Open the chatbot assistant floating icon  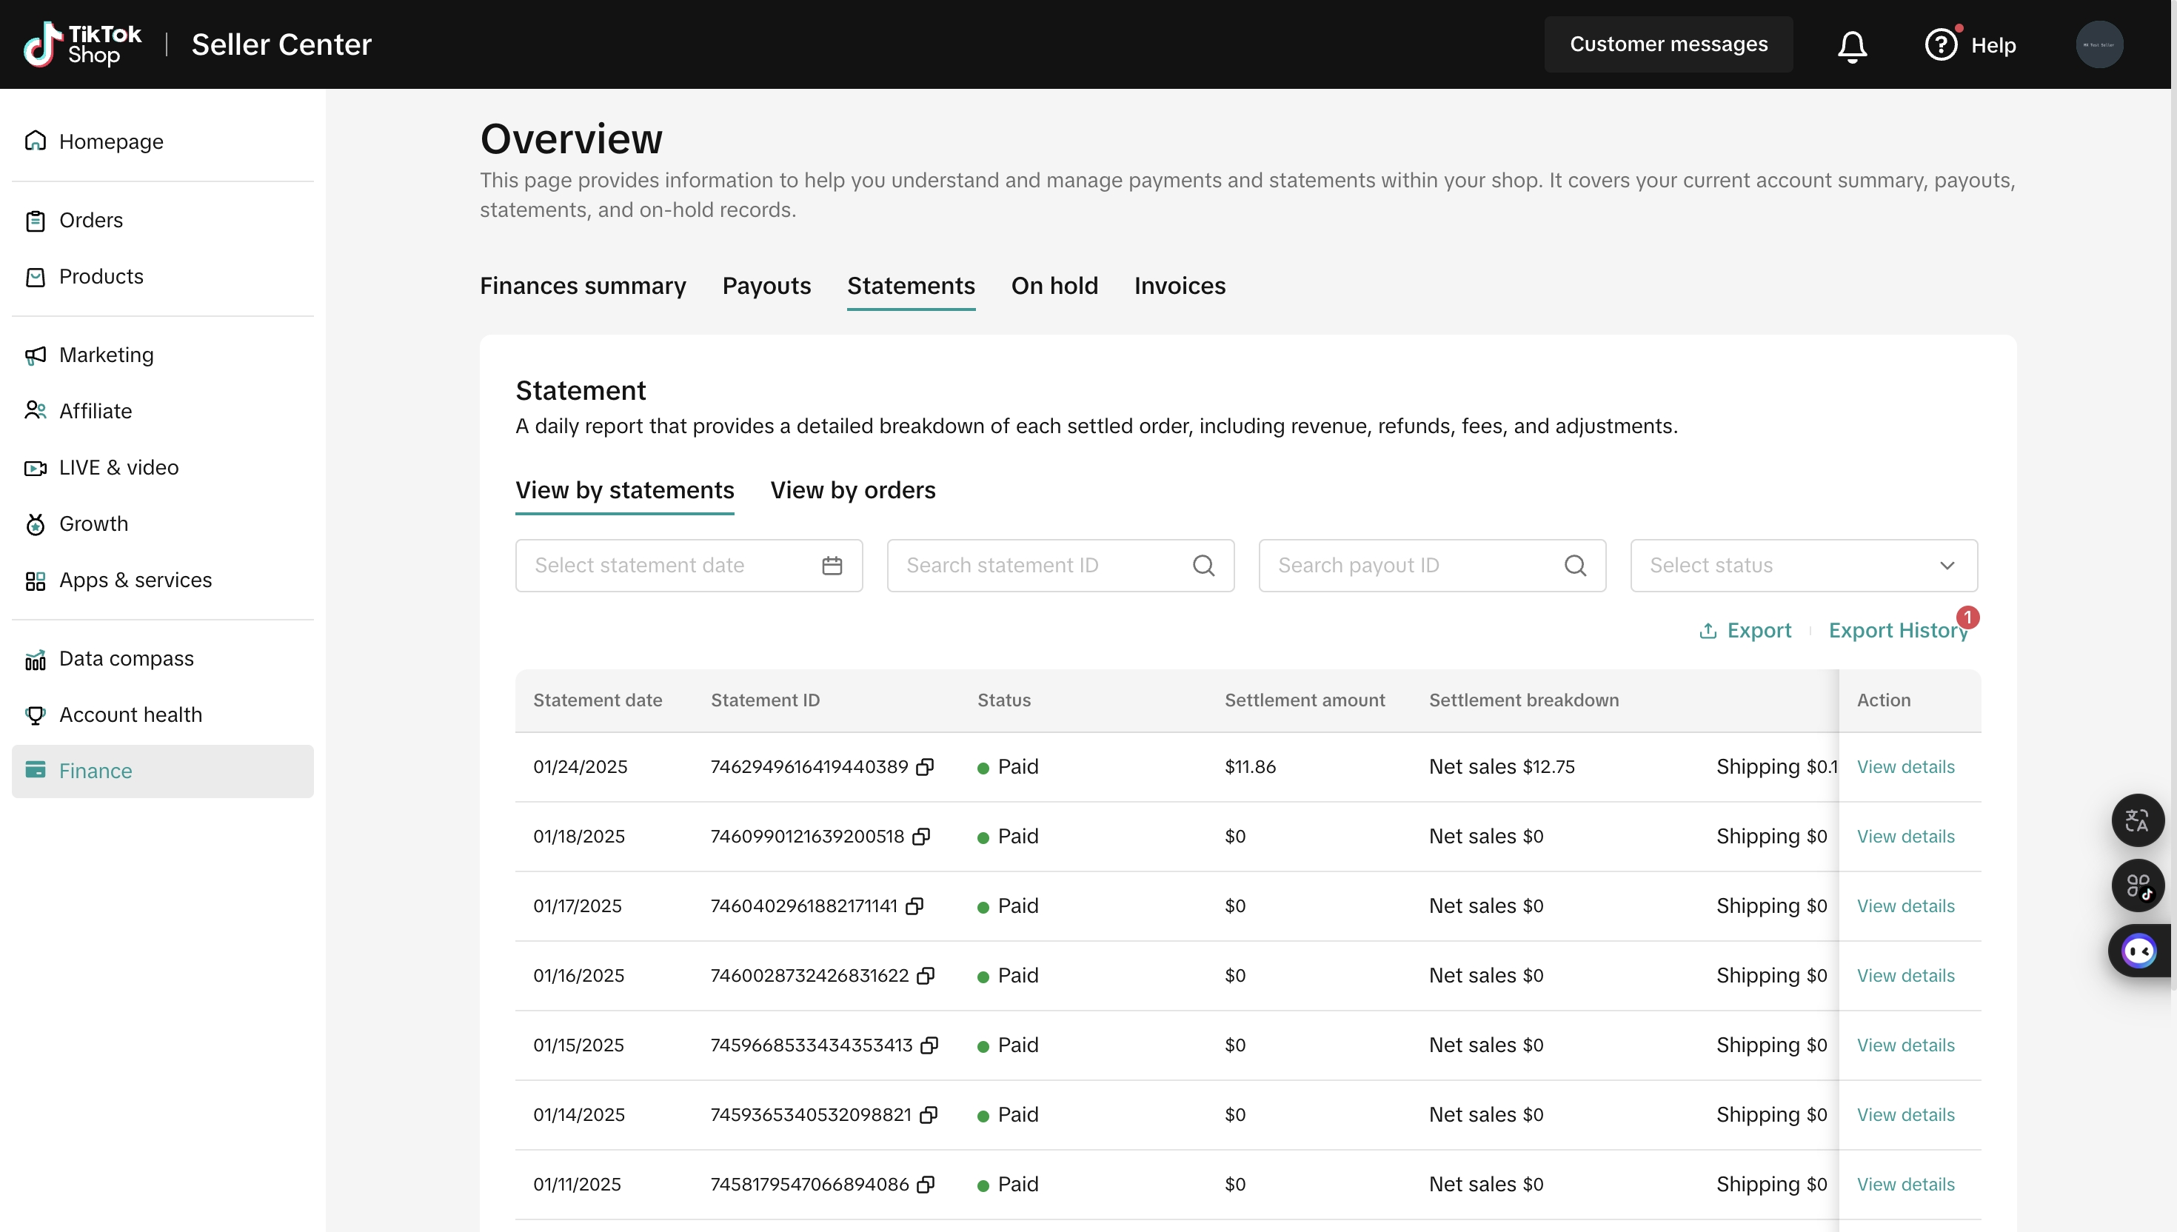[x=2139, y=951]
